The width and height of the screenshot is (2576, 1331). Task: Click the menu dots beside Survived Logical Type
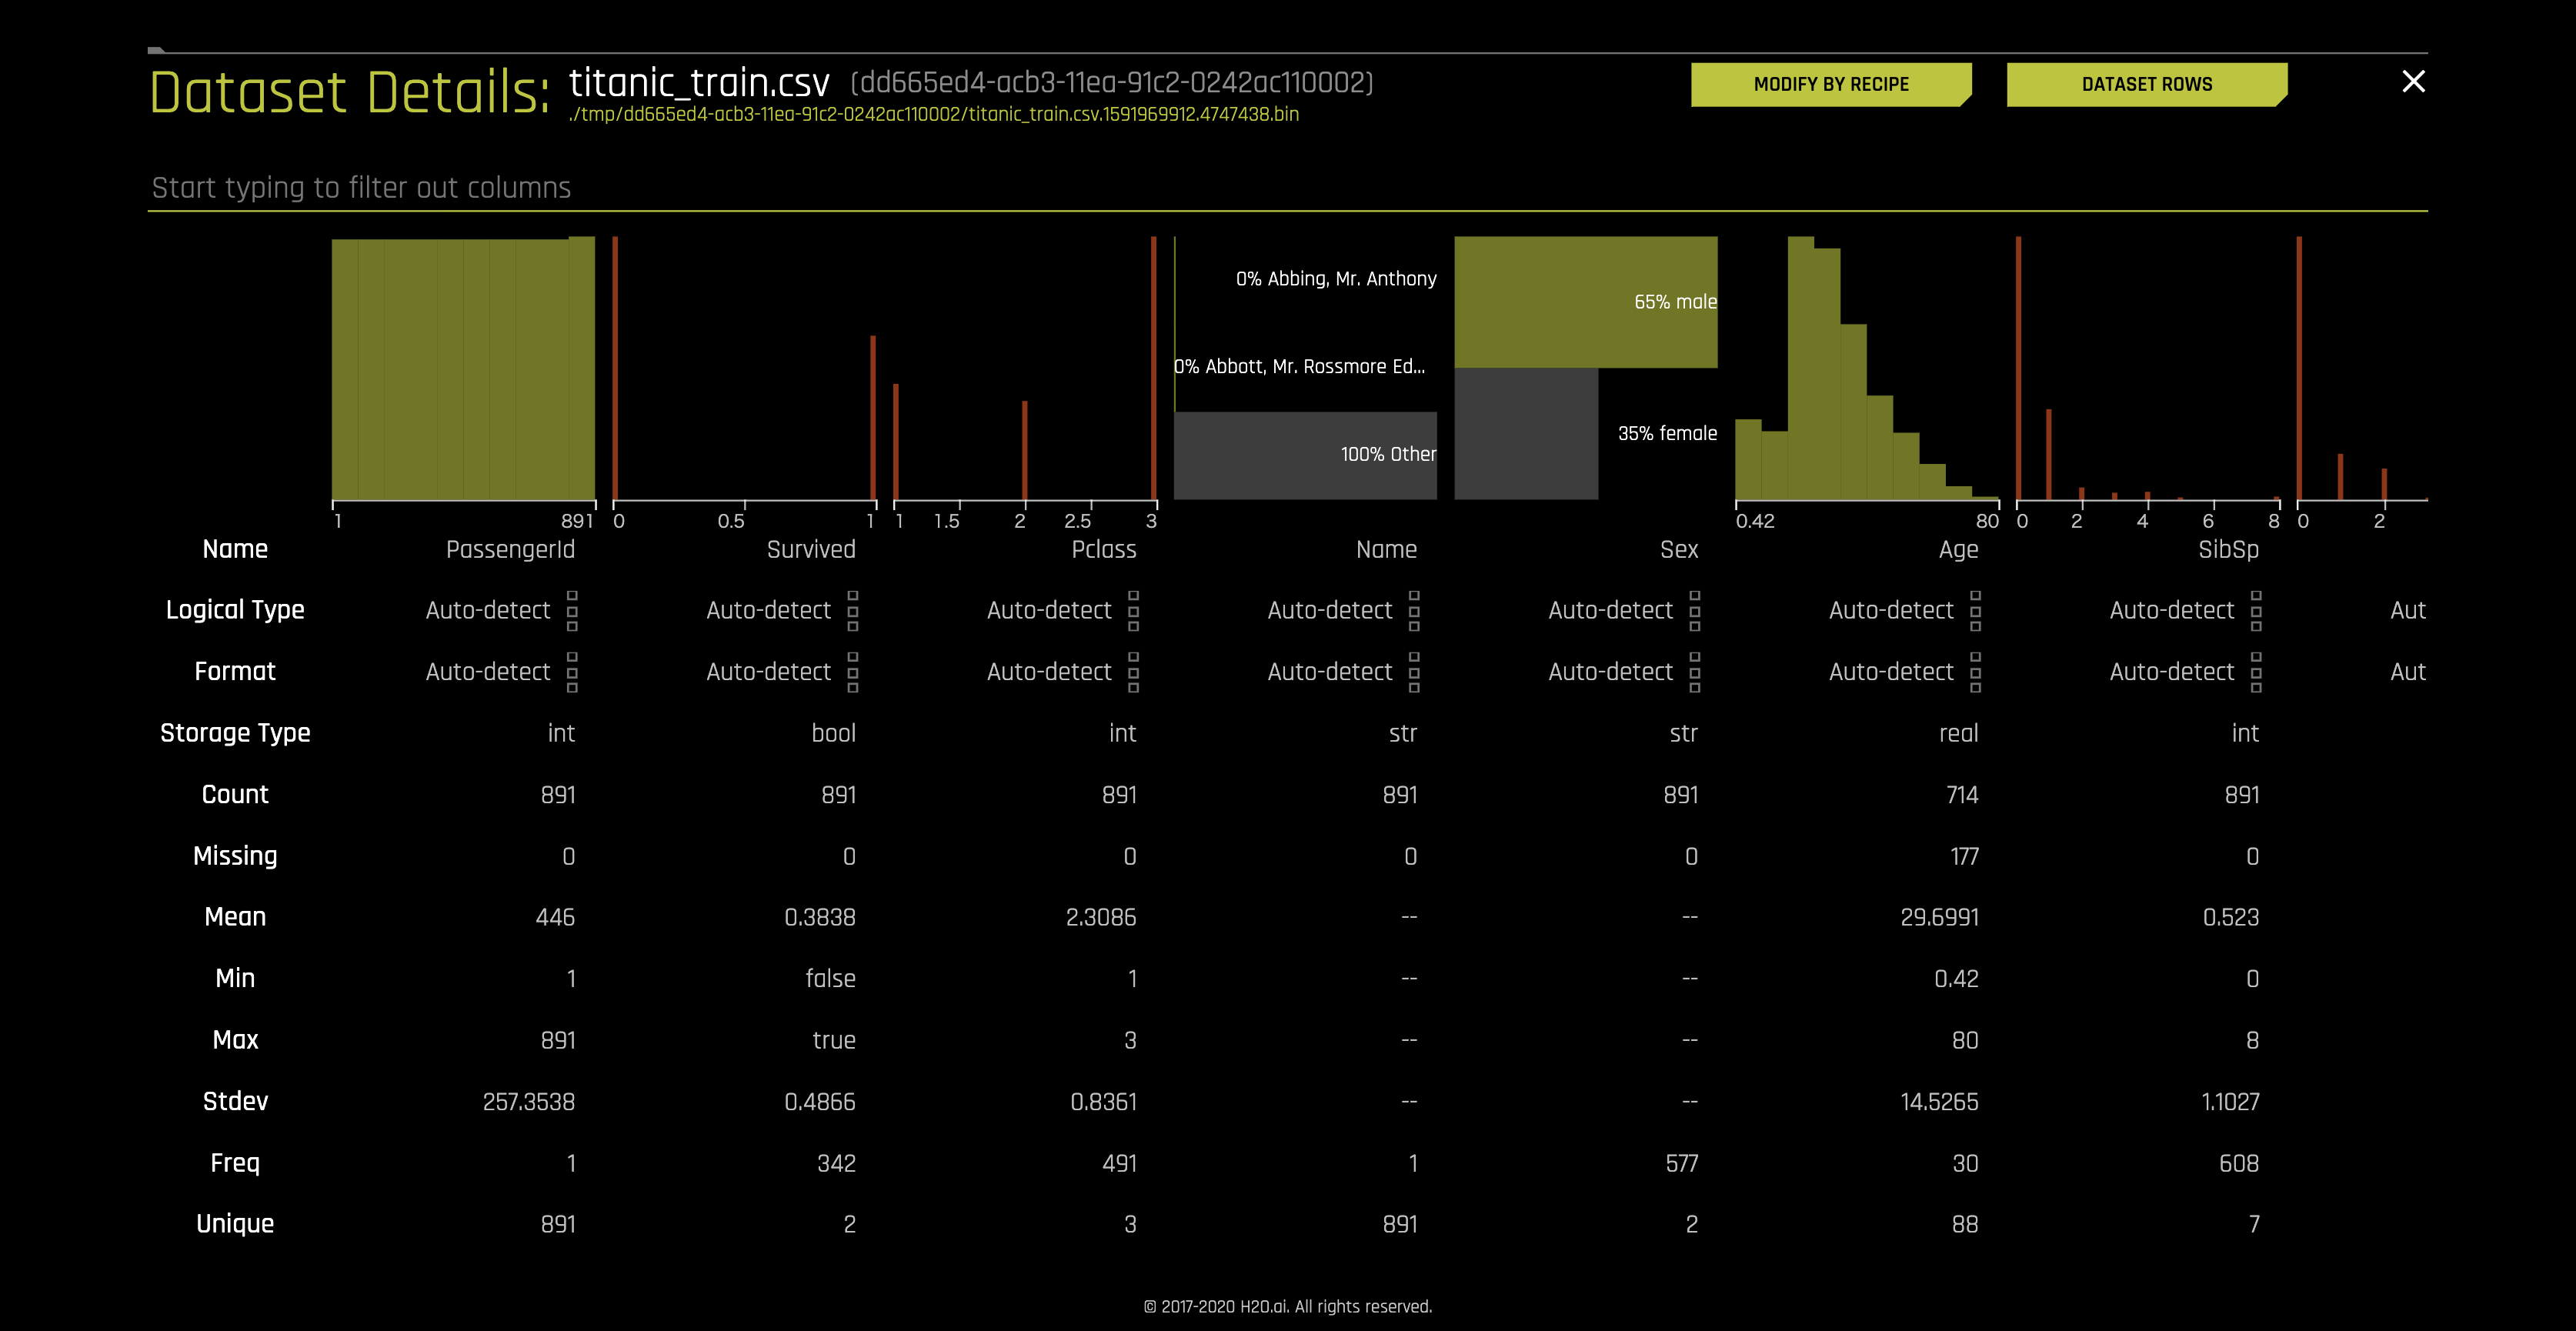click(853, 611)
